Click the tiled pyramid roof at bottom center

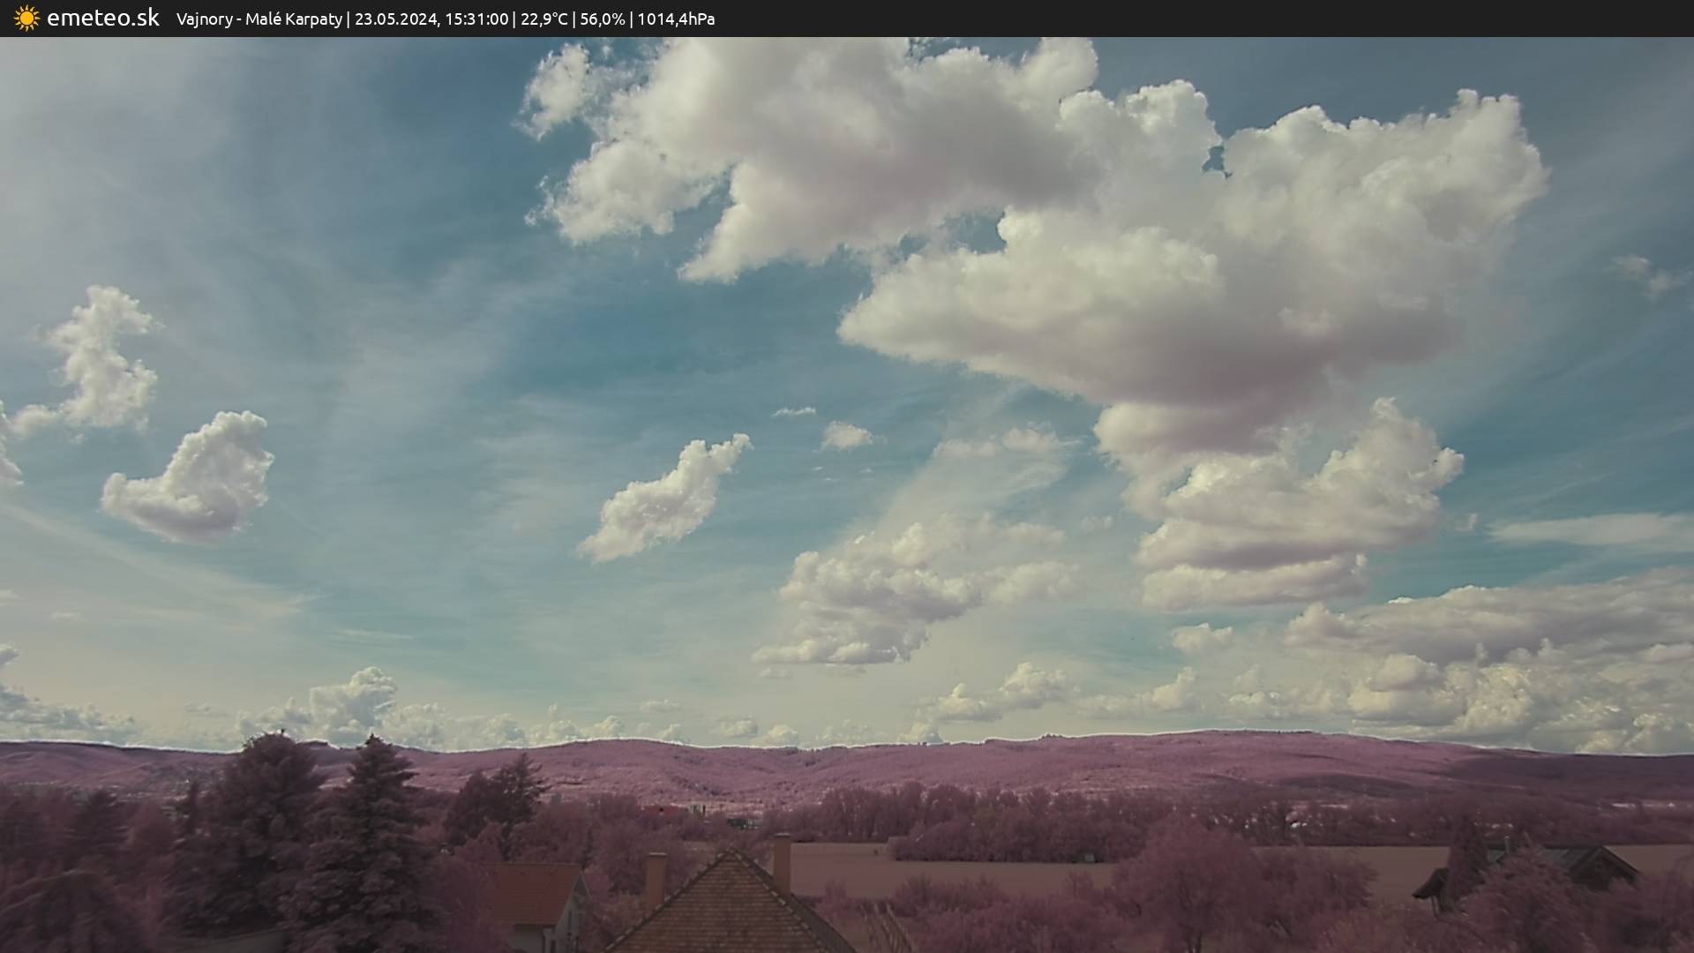click(x=732, y=909)
